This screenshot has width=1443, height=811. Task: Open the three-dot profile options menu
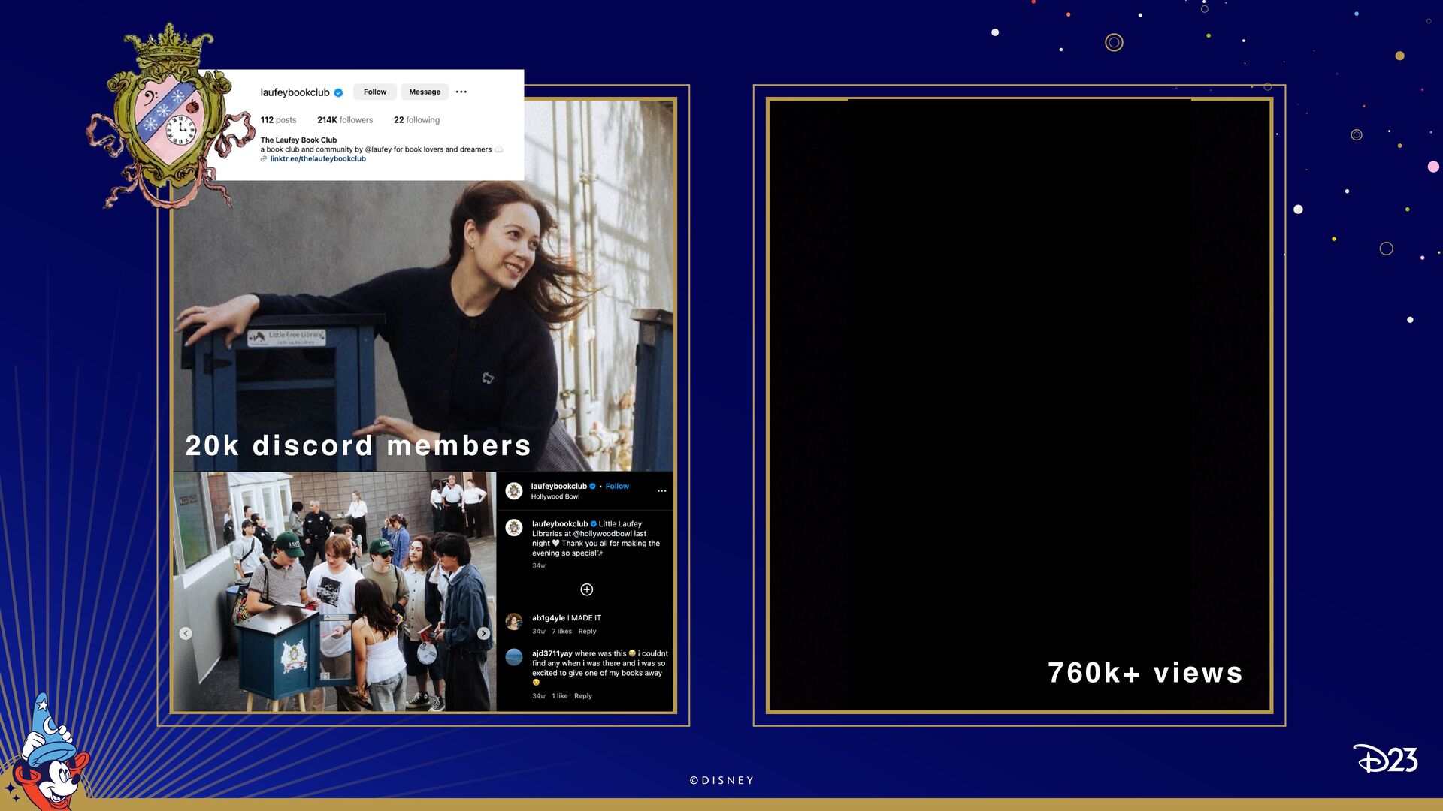coord(461,92)
